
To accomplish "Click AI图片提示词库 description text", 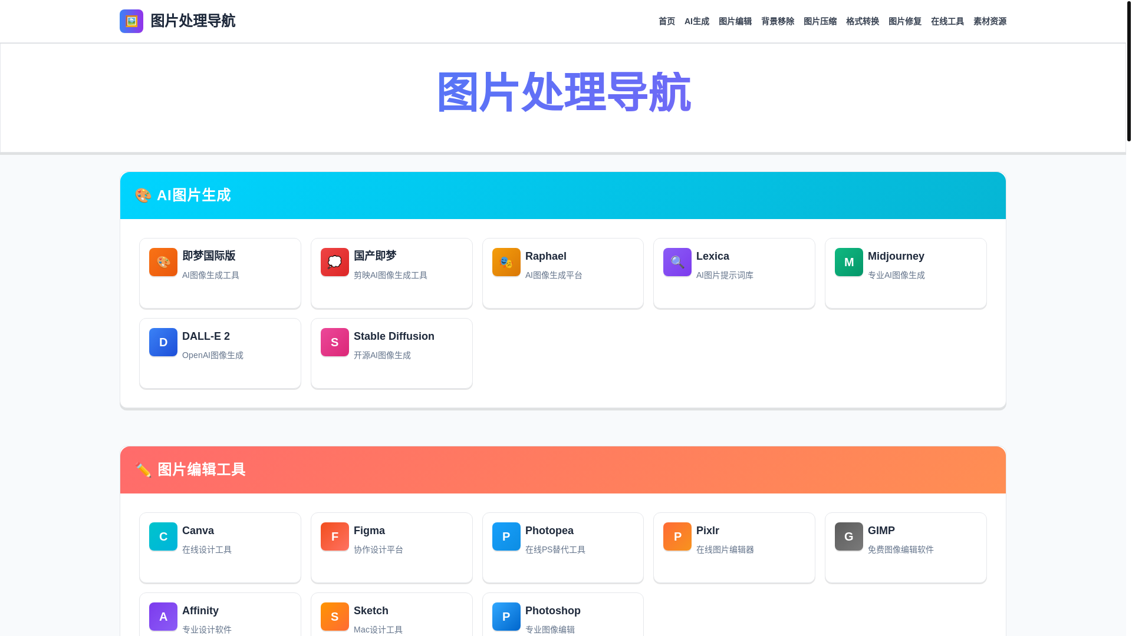I will coord(725,275).
